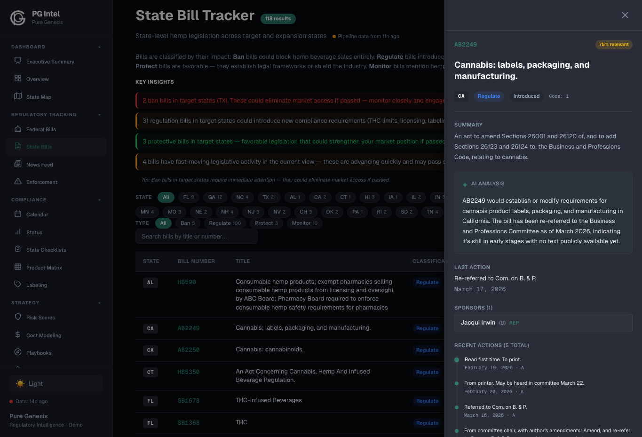Click the 75% relevant badge
The width and height of the screenshot is (642, 437).
[x=614, y=44]
